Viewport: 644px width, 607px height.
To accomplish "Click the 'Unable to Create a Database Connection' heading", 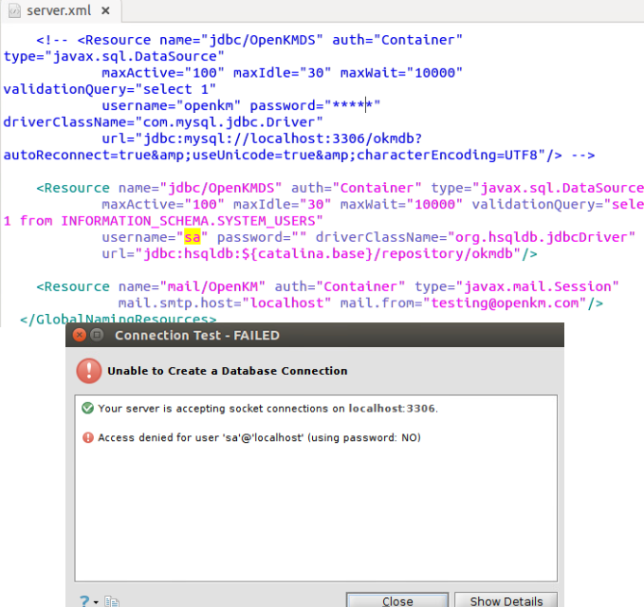I will [227, 371].
